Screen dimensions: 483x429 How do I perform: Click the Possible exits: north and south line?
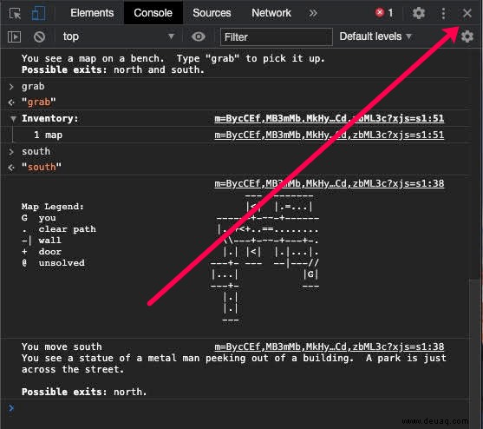coord(113,69)
